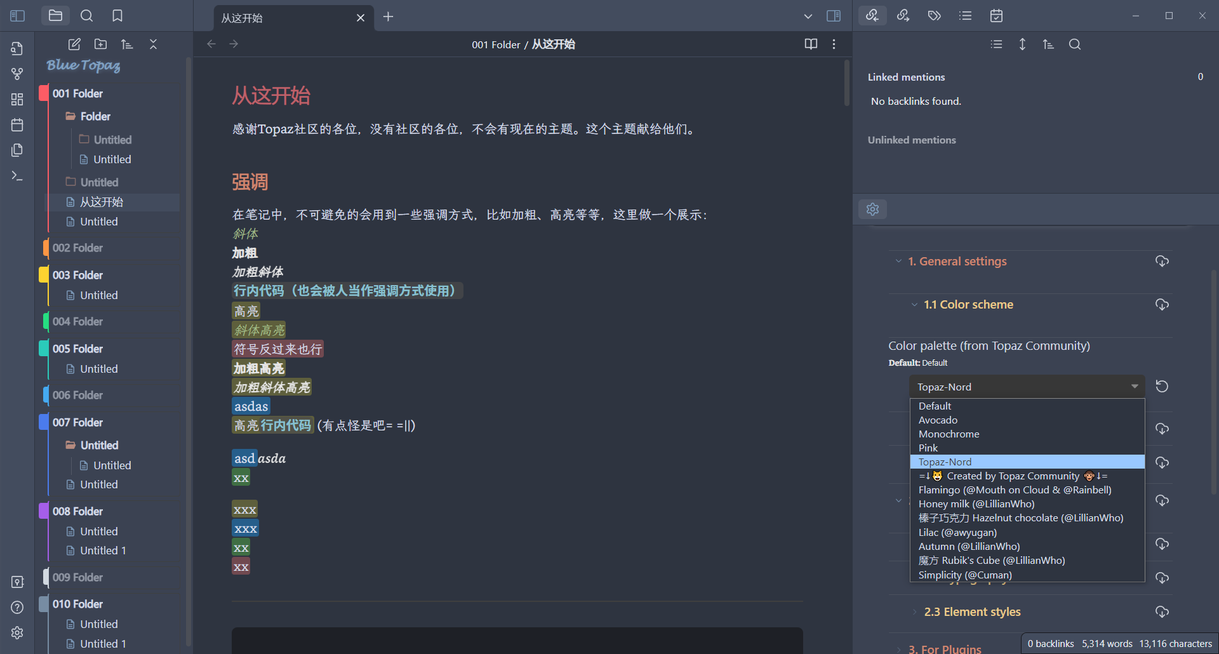Open quick switcher ribbon icon

pos(17,48)
